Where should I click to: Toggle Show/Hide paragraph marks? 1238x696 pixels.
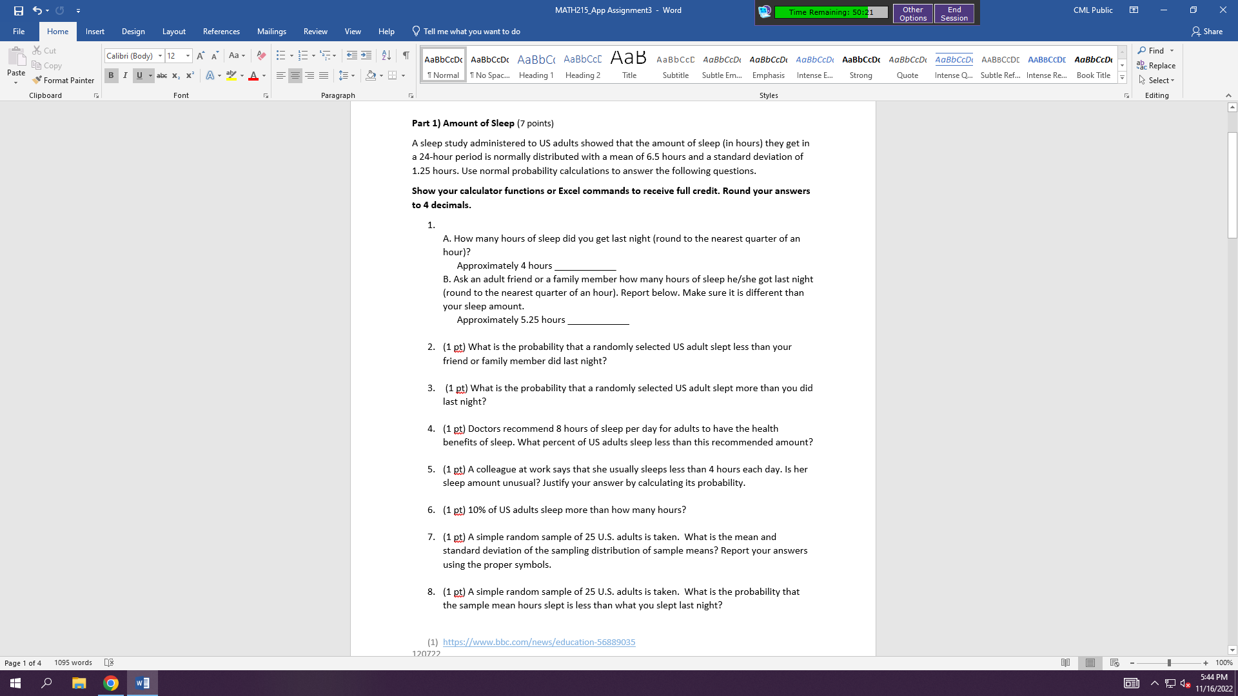click(406, 55)
